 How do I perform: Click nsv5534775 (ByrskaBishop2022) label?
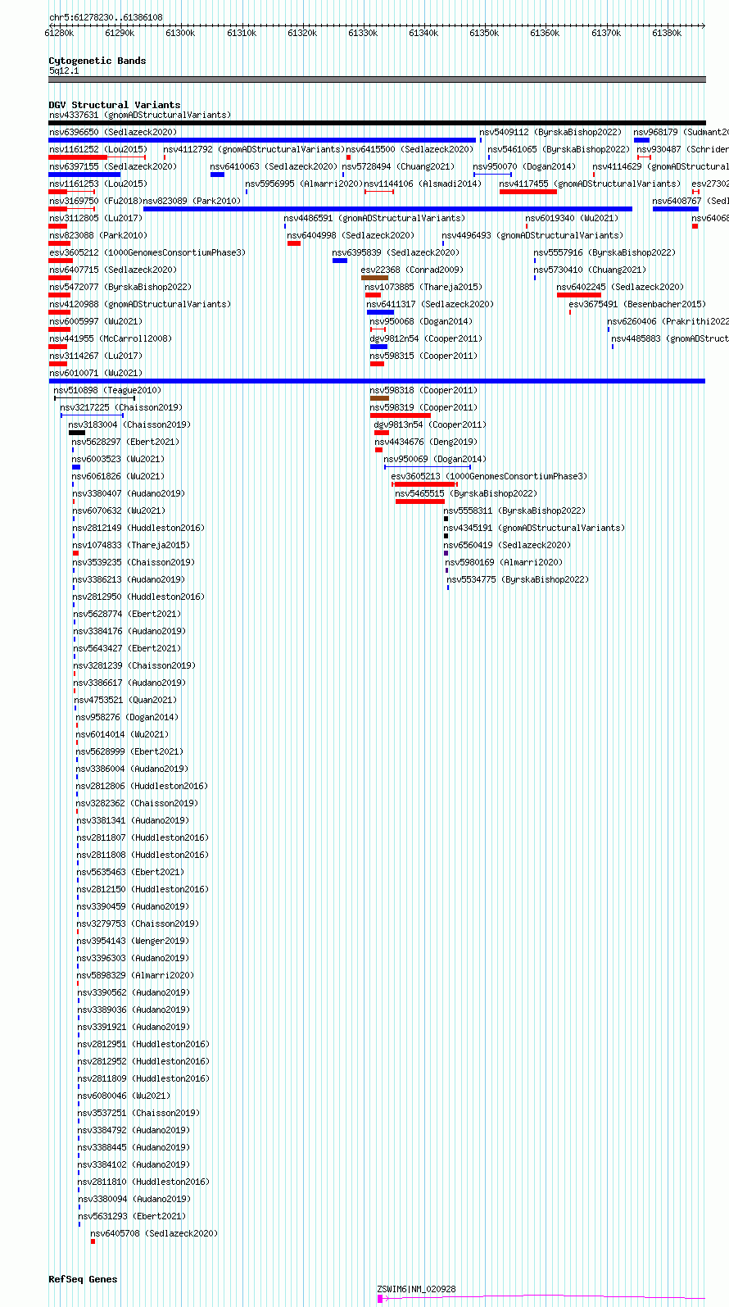coord(518,579)
